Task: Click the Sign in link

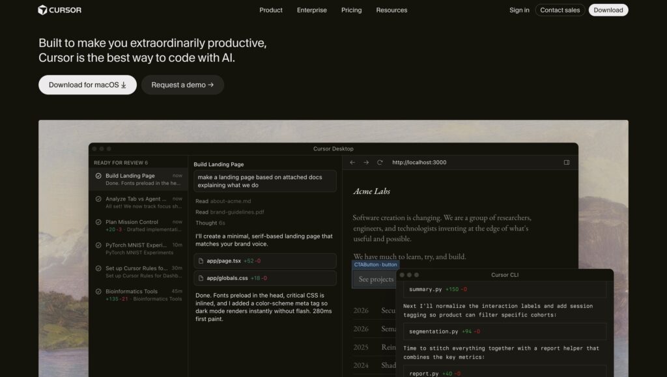Action: click(519, 10)
